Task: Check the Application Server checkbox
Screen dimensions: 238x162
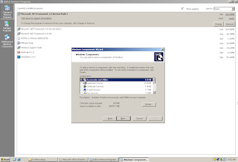Action: (x=81, y=83)
